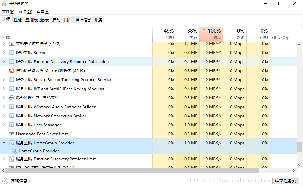Click the vertical scrollbar thumb
Screen dimensions: 303x187
(299, 147)
